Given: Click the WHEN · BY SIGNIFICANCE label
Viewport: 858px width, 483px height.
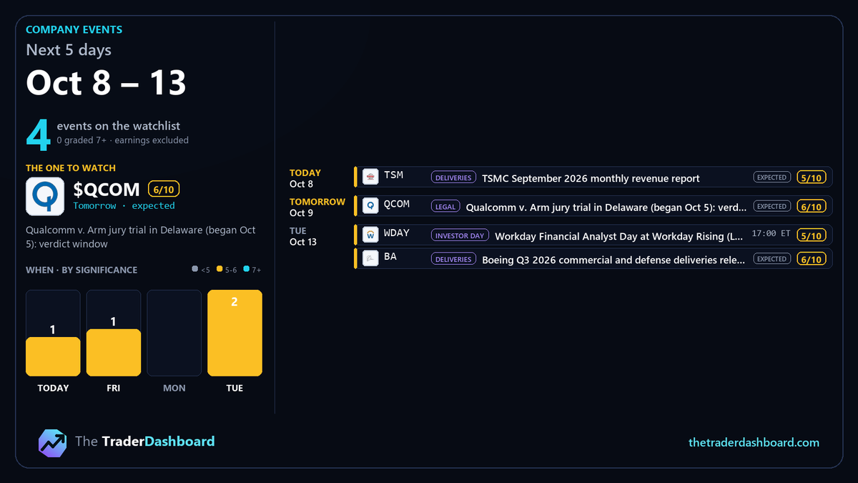Looking at the screenshot, I should click(x=82, y=270).
